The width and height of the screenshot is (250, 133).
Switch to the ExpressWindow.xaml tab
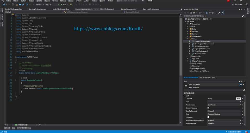pos(151,9)
